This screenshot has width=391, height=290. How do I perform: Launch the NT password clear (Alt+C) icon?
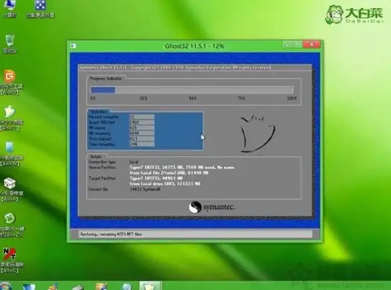[11, 260]
